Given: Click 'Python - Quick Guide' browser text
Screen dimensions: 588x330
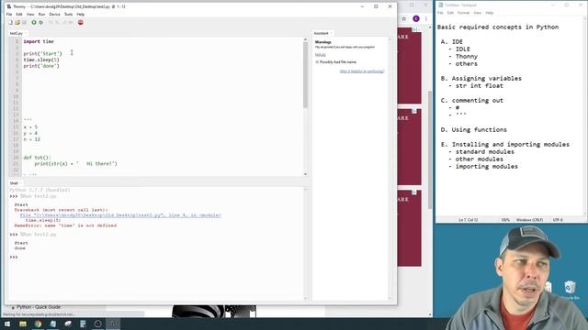Looking at the screenshot, I should coord(38,307).
